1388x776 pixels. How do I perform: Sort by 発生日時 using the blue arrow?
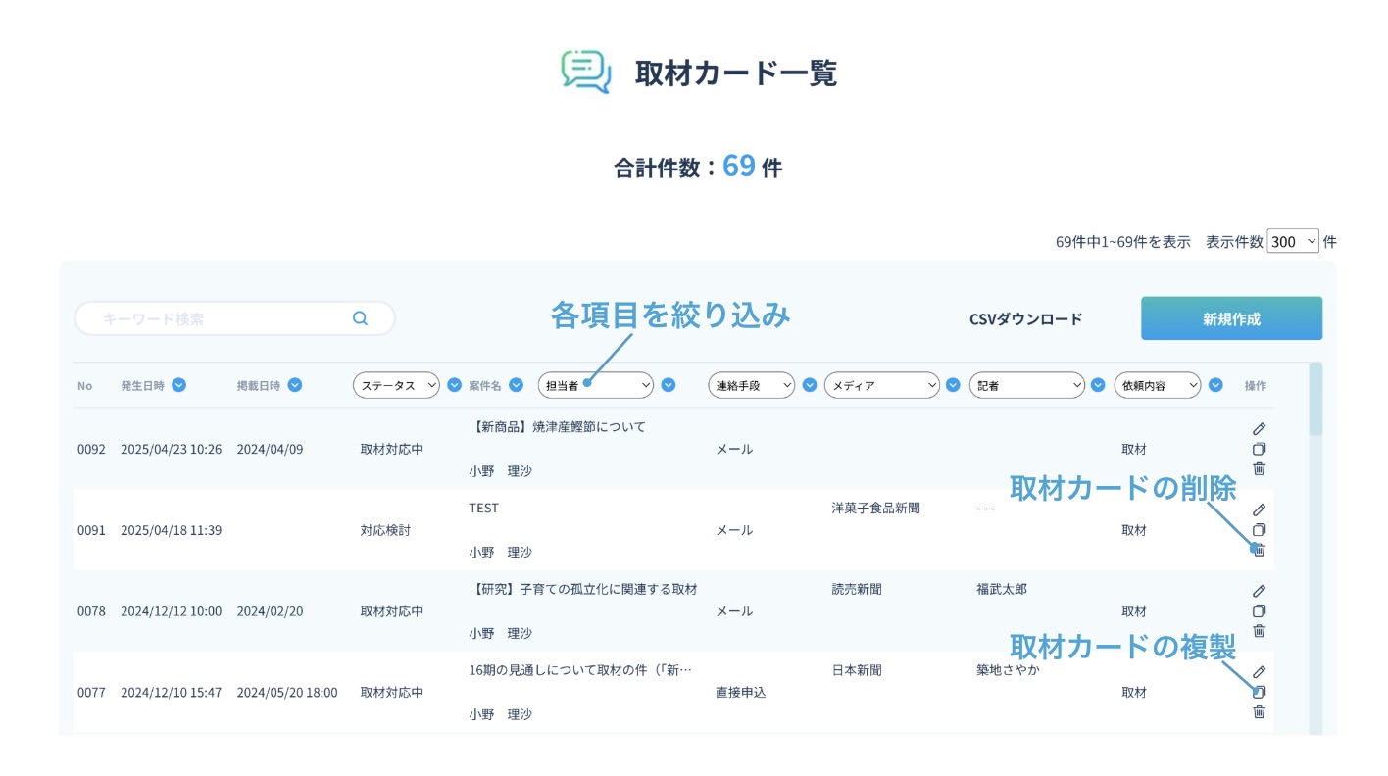point(179,385)
